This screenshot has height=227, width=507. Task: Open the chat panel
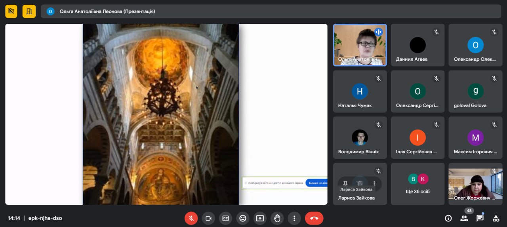[480, 218]
